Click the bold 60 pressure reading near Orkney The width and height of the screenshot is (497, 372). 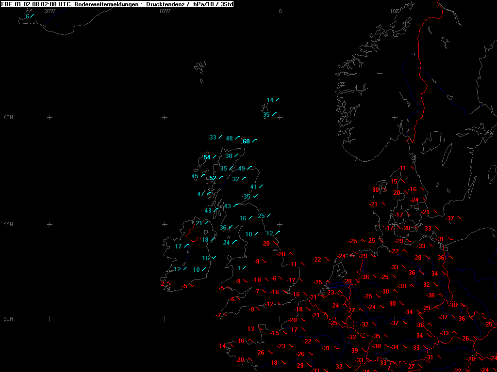click(x=246, y=141)
